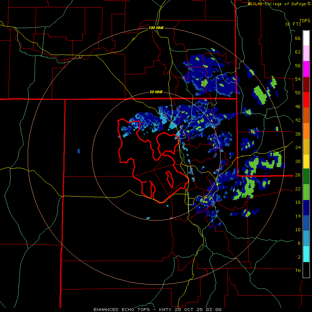Click the yellow legend swatch
The image size is (312, 312).
(306, 162)
